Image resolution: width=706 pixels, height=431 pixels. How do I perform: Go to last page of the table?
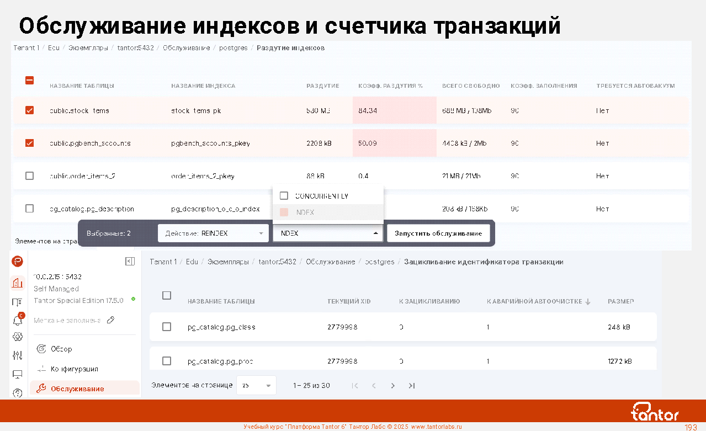(x=412, y=386)
